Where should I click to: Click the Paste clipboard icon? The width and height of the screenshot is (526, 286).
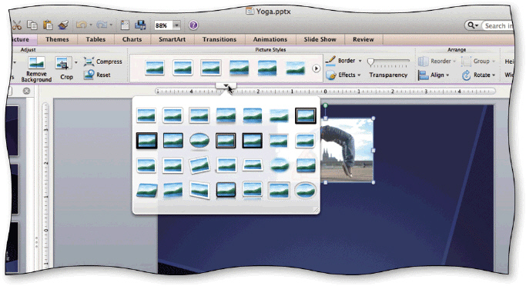pyautogui.click(x=48, y=25)
